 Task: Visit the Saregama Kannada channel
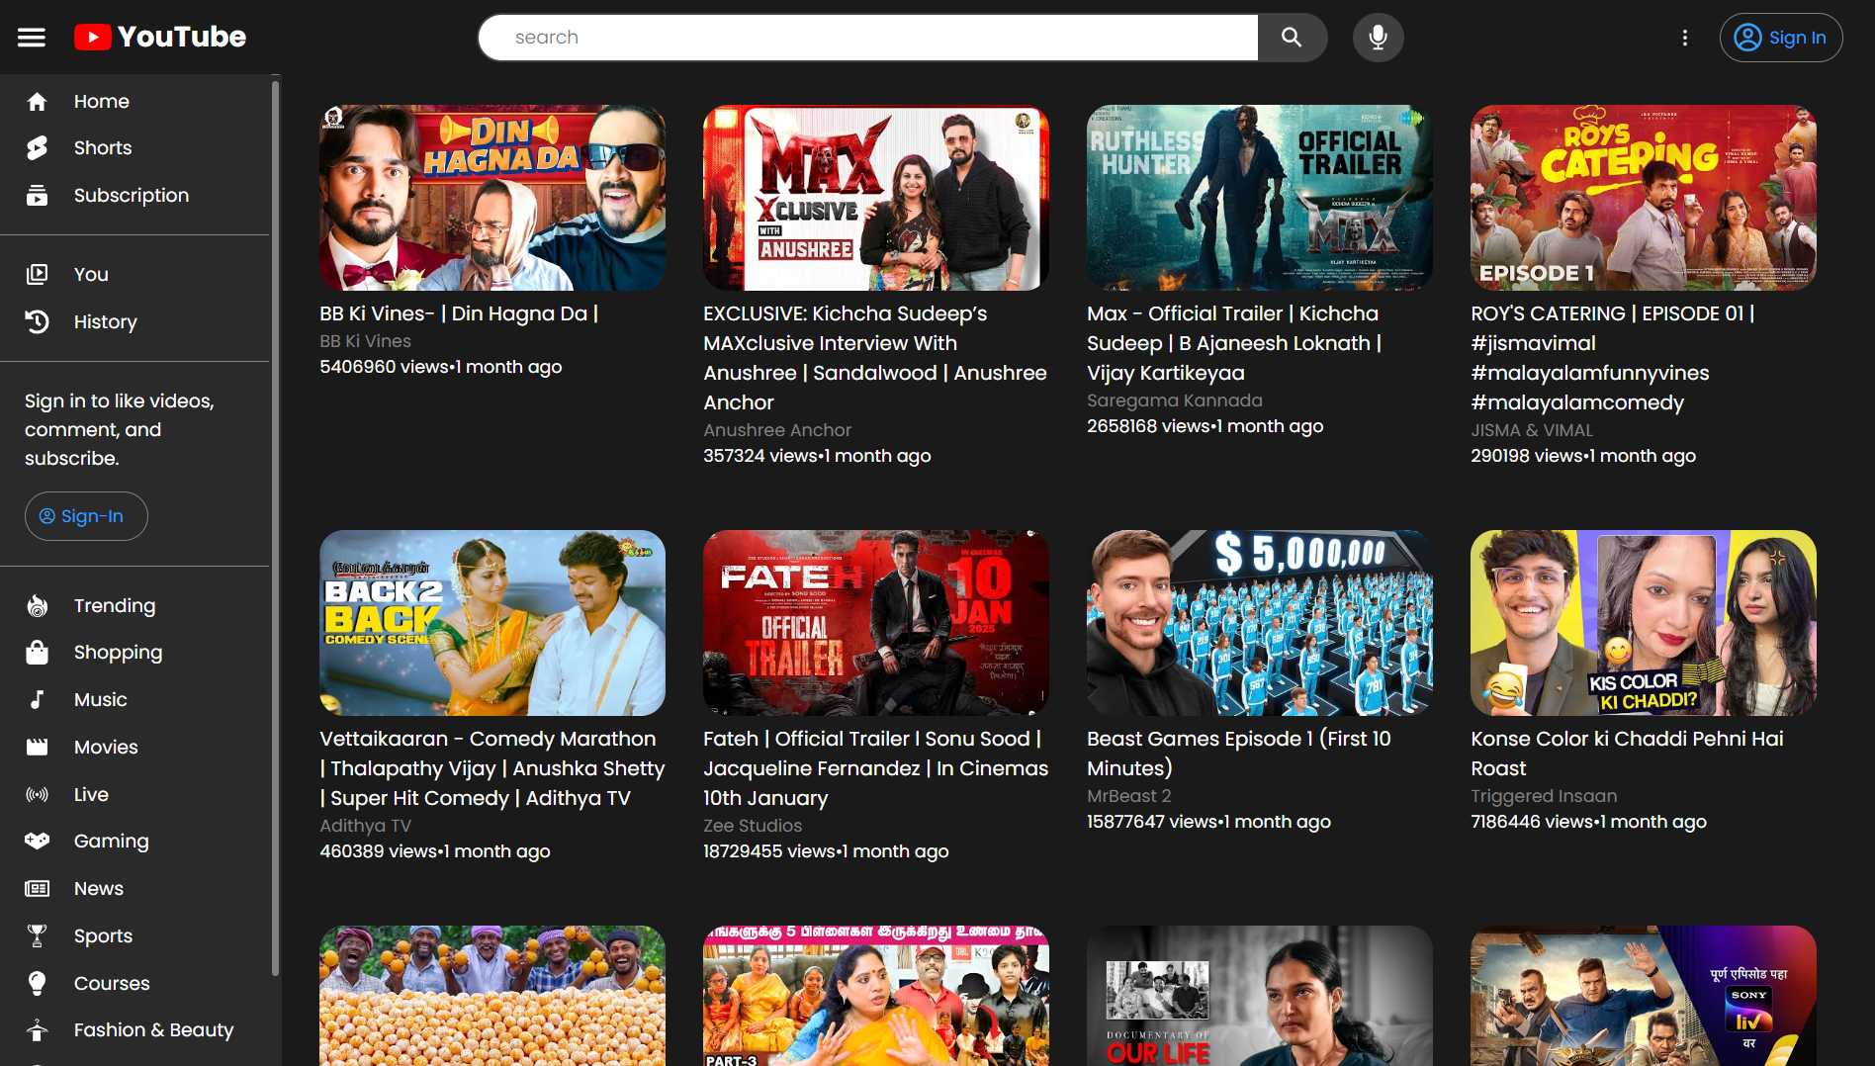(x=1174, y=400)
